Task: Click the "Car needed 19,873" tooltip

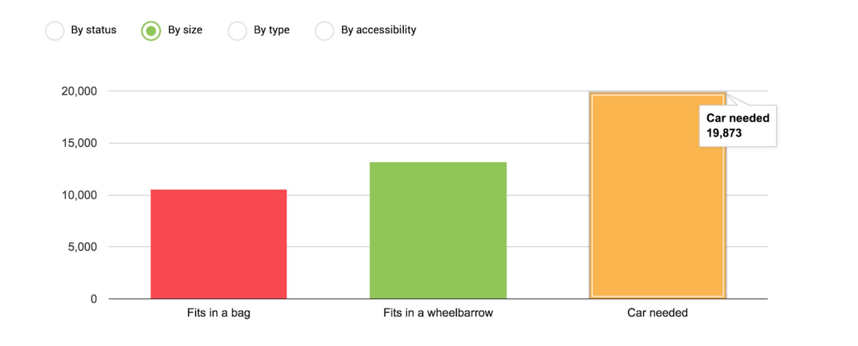Action: point(737,126)
